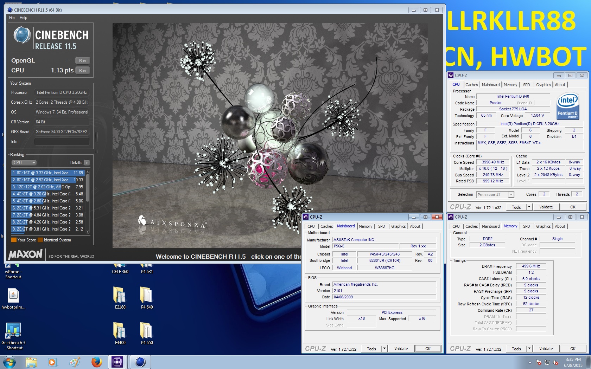Select ranking row 2C/2T @ 5.31 GHz
591x369 pixels.
[x=48, y=208]
